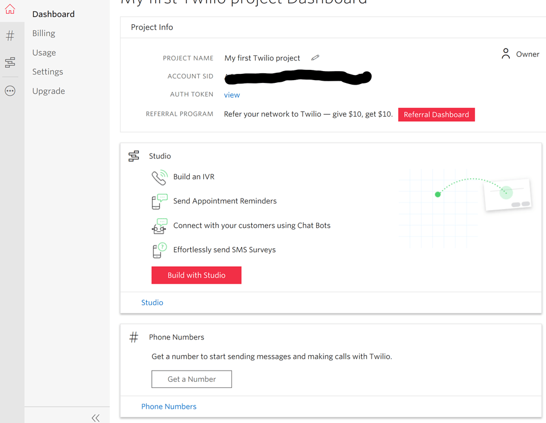This screenshot has height=423, width=546.
Task: Select the phone numbers hashtag icon in sidebar
Action: (x=10, y=35)
